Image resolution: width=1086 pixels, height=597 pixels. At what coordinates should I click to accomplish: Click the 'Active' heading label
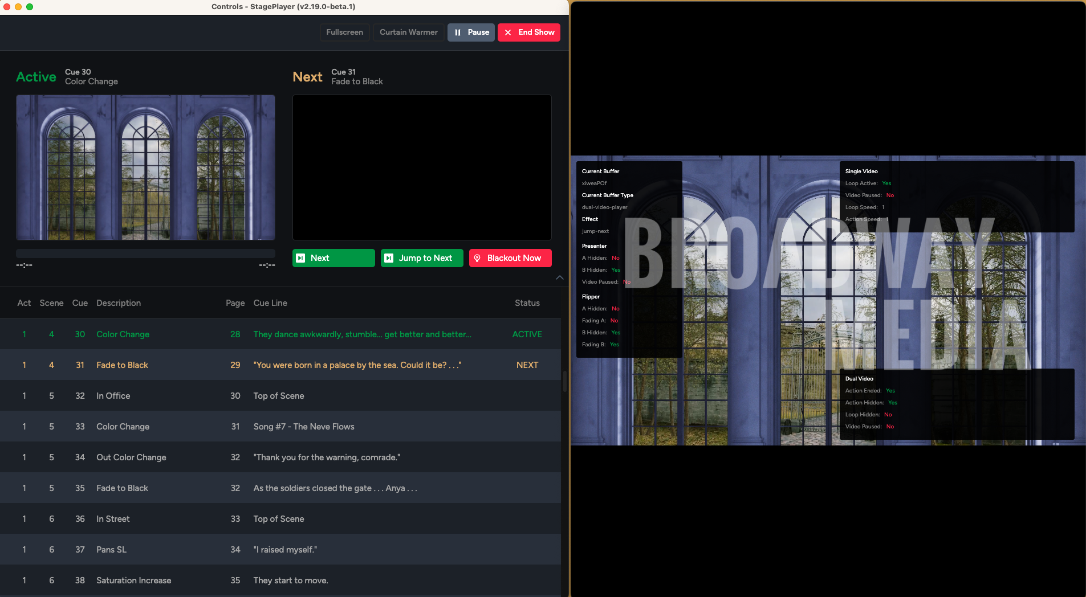[36, 77]
